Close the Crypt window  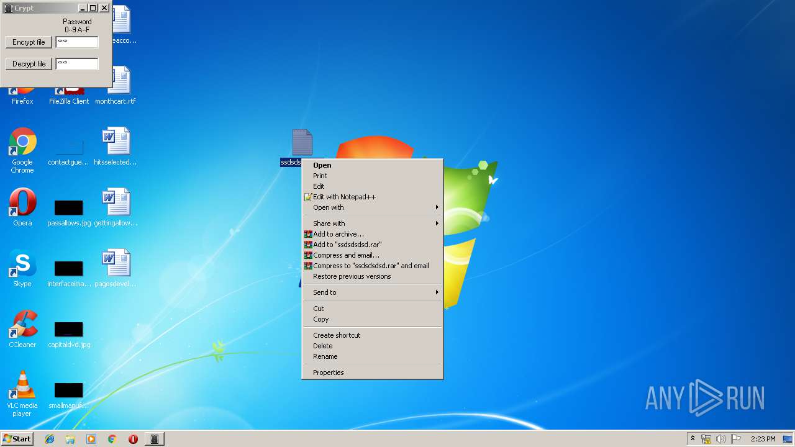[x=104, y=8]
